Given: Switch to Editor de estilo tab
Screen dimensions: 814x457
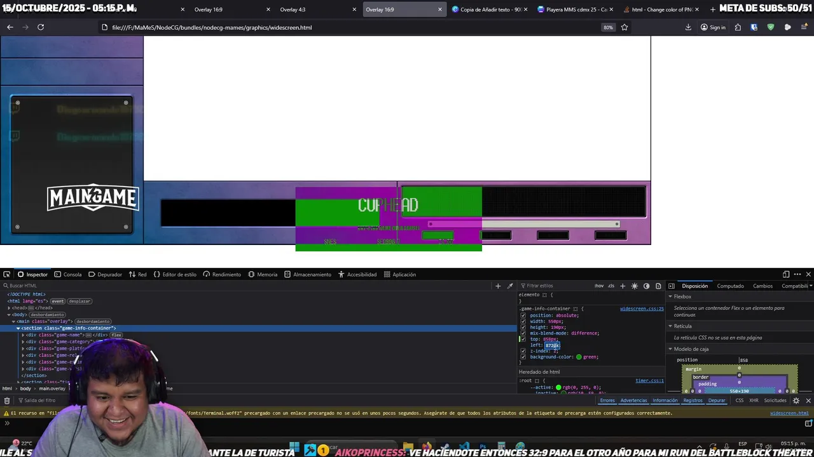Looking at the screenshot, I should click(x=175, y=274).
